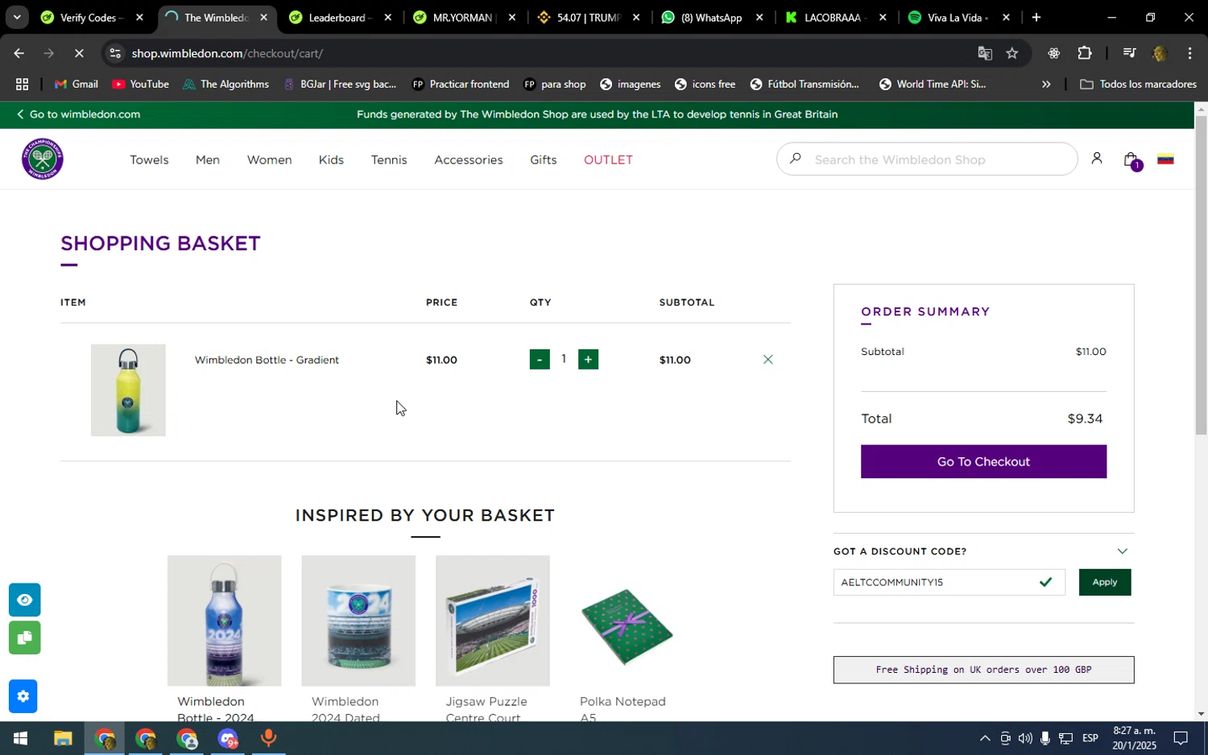
Task: Remove Wimbledon Bottle from basket
Action: tap(767, 360)
